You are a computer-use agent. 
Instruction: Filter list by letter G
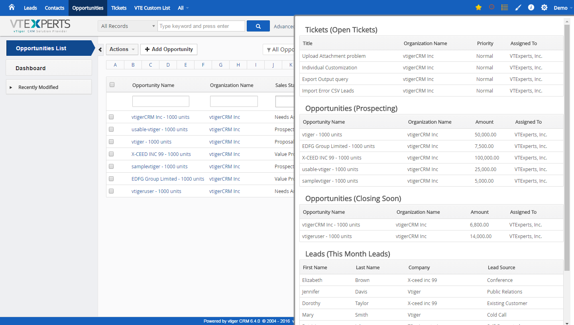click(220, 65)
